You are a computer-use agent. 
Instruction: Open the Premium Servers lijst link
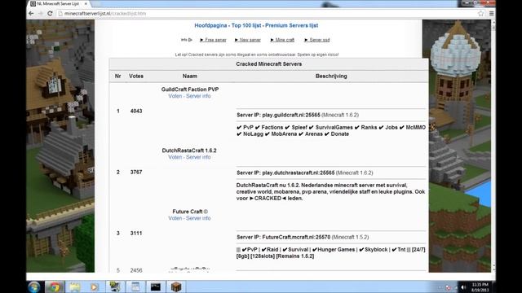[x=292, y=25]
